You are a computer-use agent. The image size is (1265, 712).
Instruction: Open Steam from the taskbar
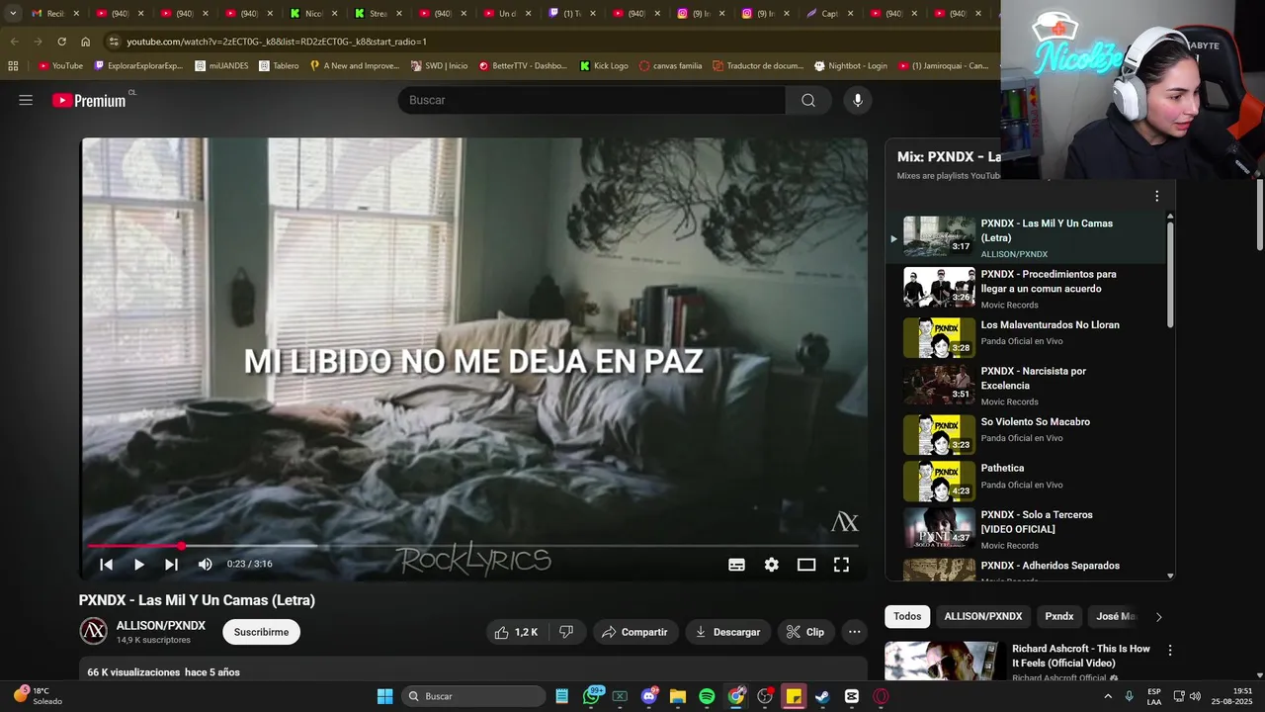(822, 696)
